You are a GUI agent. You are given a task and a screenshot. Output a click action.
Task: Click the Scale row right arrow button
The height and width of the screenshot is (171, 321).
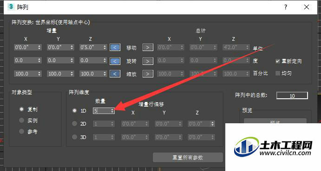(148, 74)
